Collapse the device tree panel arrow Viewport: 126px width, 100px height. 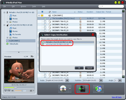pyautogui.click(x=19, y=52)
